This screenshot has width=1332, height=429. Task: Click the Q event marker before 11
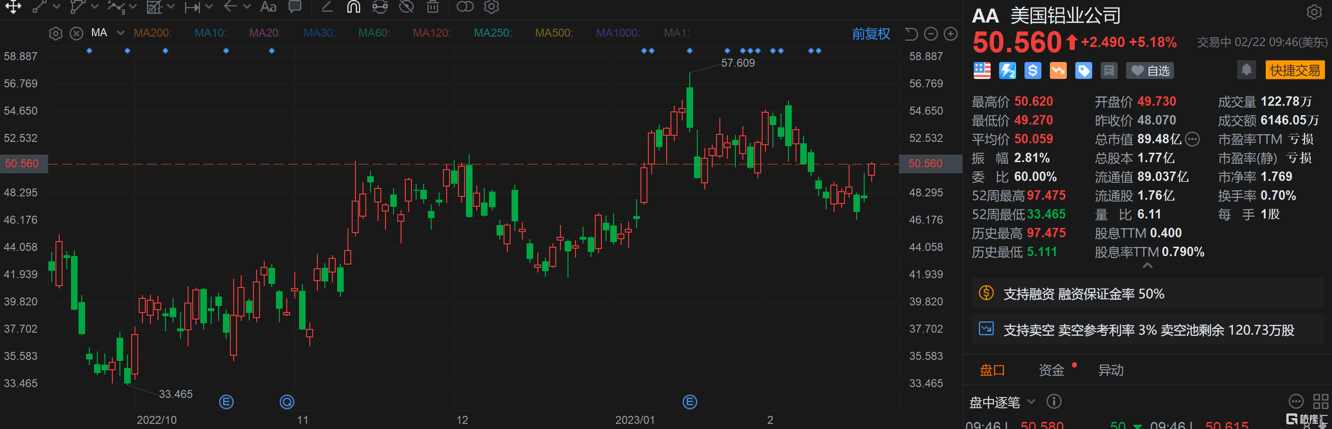[x=286, y=402]
